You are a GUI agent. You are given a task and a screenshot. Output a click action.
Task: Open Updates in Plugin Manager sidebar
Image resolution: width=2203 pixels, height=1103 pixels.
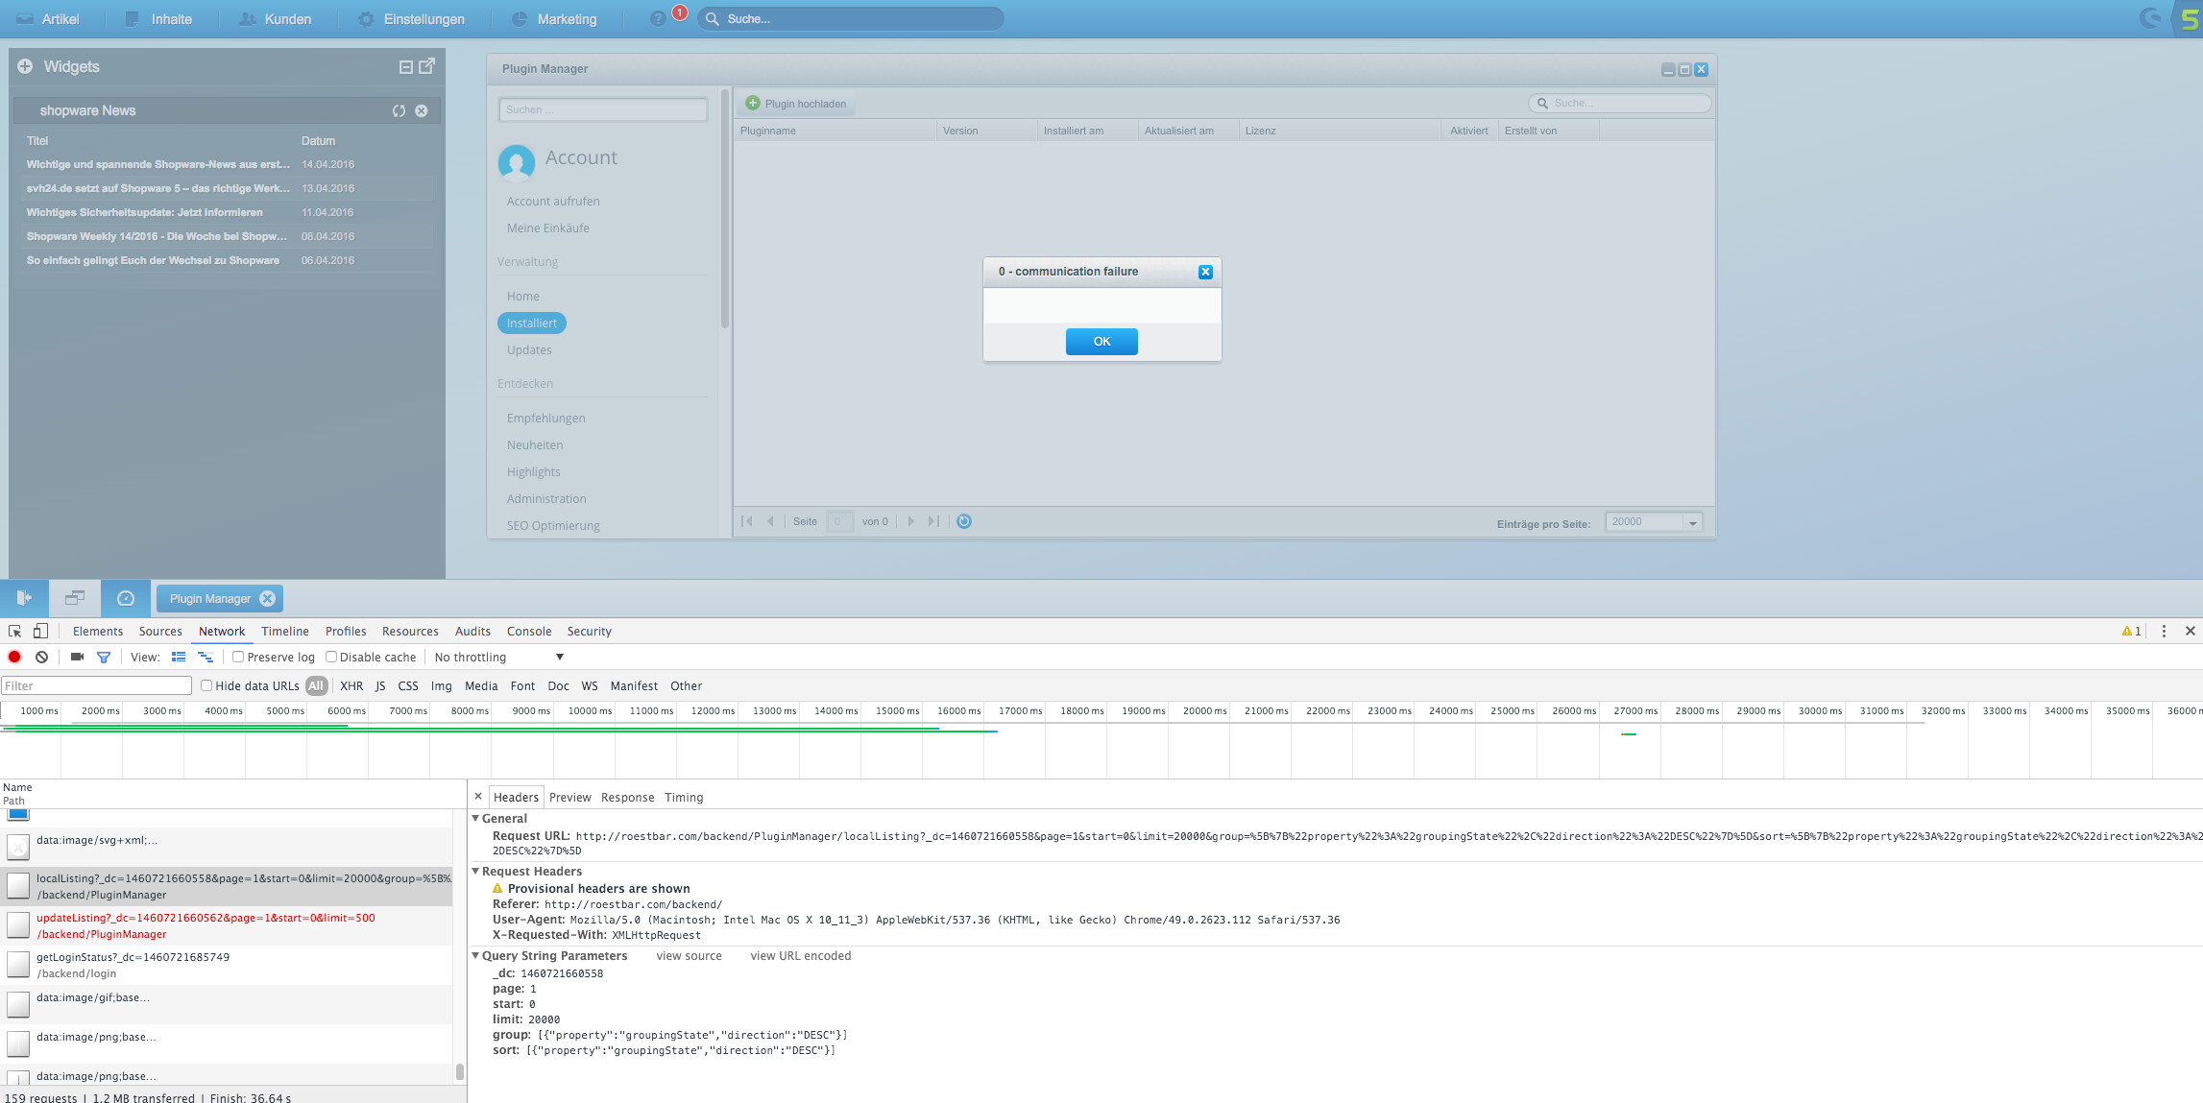coord(529,349)
